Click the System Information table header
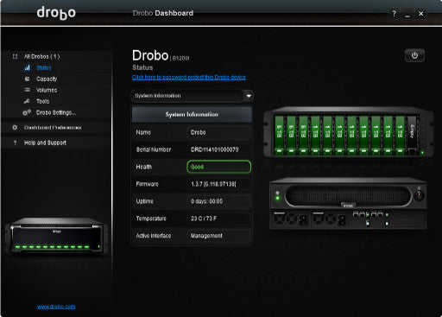The image size is (442, 317). point(192,115)
